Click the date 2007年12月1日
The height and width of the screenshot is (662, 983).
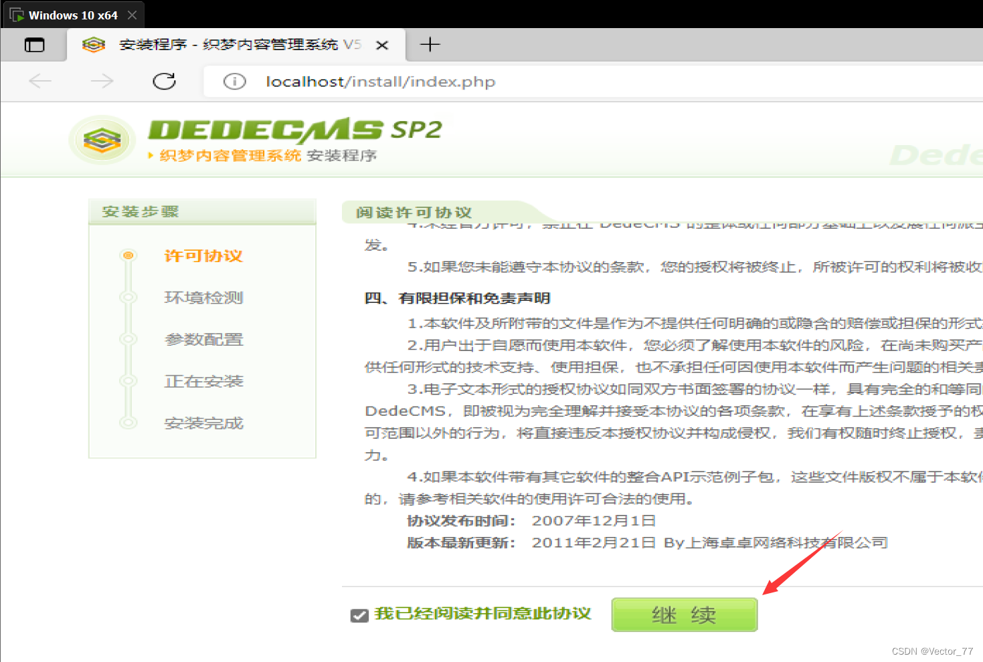[594, 521]
